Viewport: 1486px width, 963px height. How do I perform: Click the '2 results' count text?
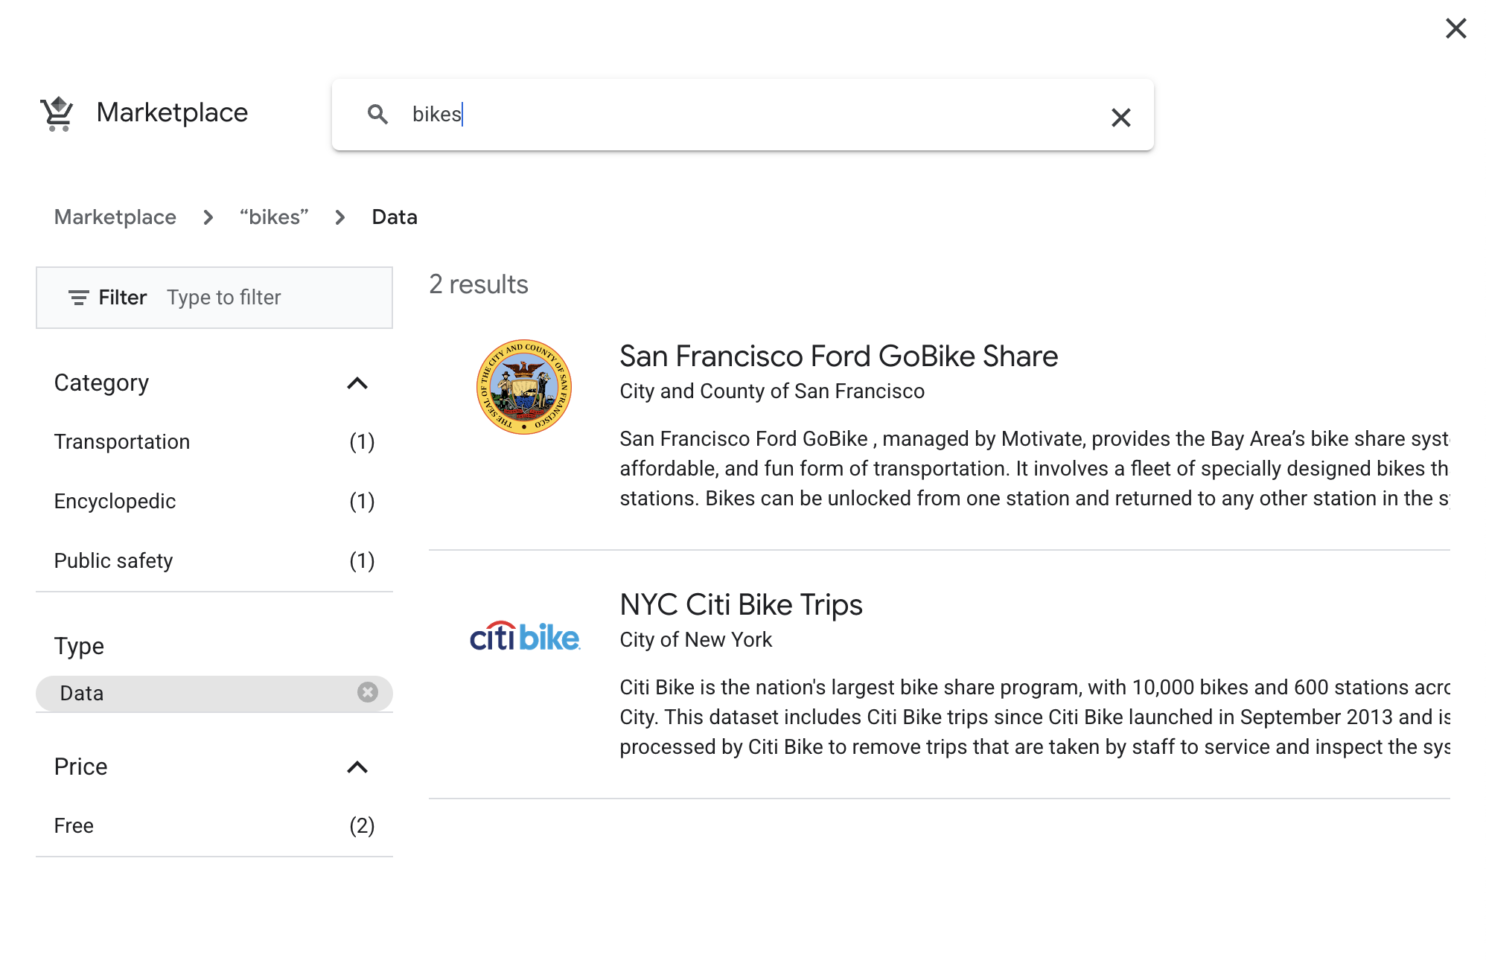pos(479,284)
